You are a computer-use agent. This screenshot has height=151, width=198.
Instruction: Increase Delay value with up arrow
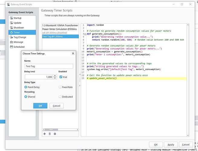point(55,76)
